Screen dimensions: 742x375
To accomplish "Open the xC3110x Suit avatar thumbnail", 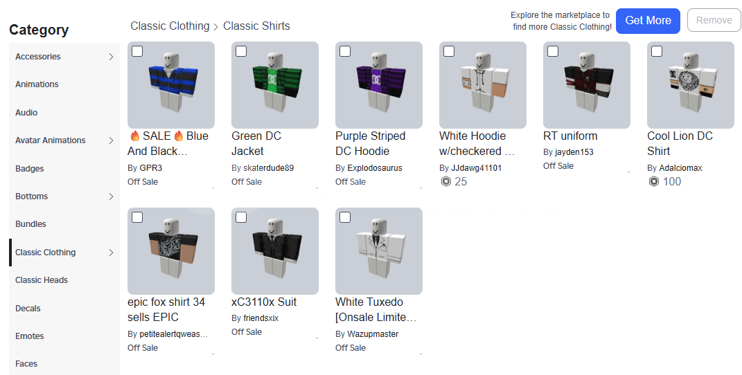I will (275, 251).
